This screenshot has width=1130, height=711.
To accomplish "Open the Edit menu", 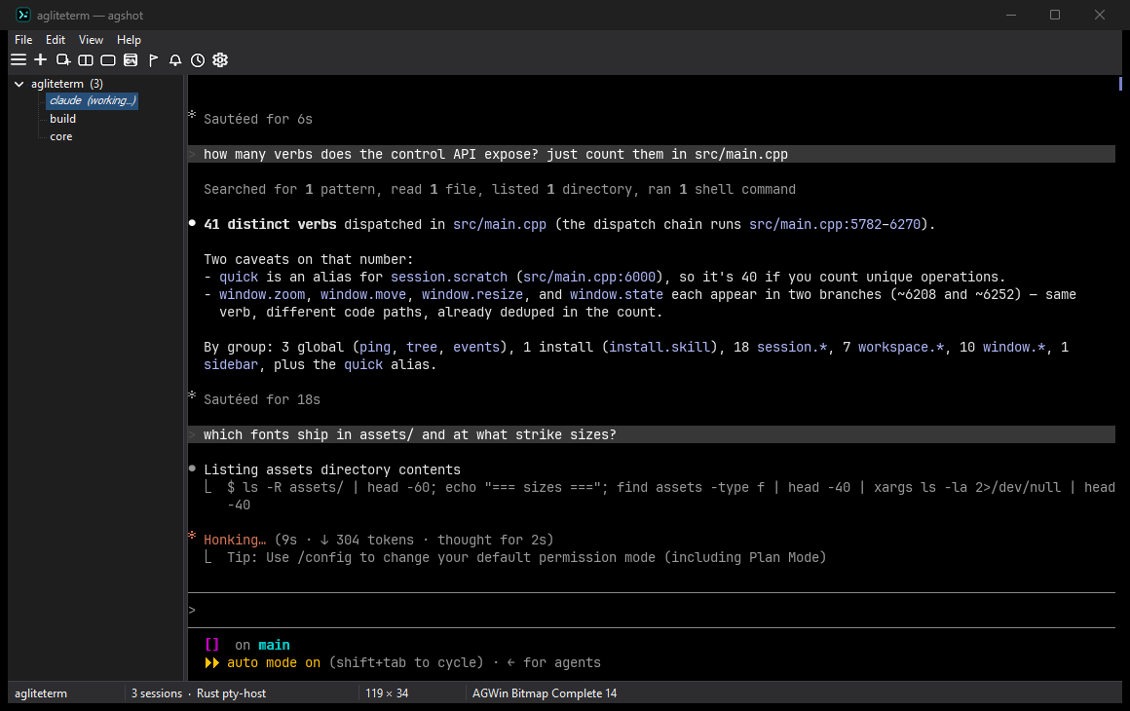I will pyautogui.click(x=56, y=40).
